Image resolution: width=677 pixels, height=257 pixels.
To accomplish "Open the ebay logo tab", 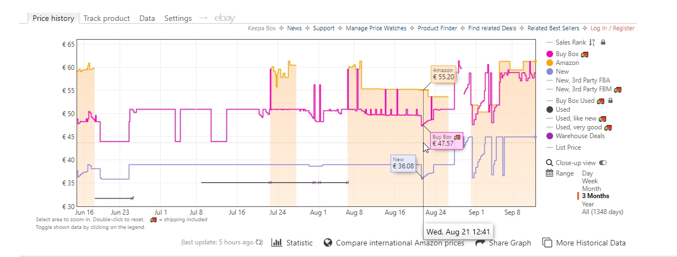I will pos(225,18).
